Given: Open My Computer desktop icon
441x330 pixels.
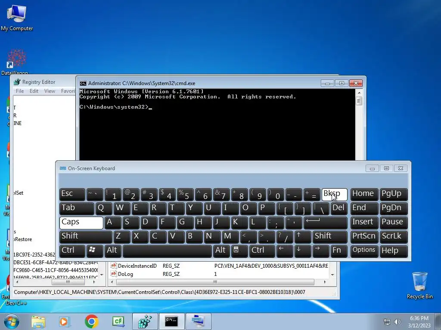Looking at the screenshot, I should [17, 17].
